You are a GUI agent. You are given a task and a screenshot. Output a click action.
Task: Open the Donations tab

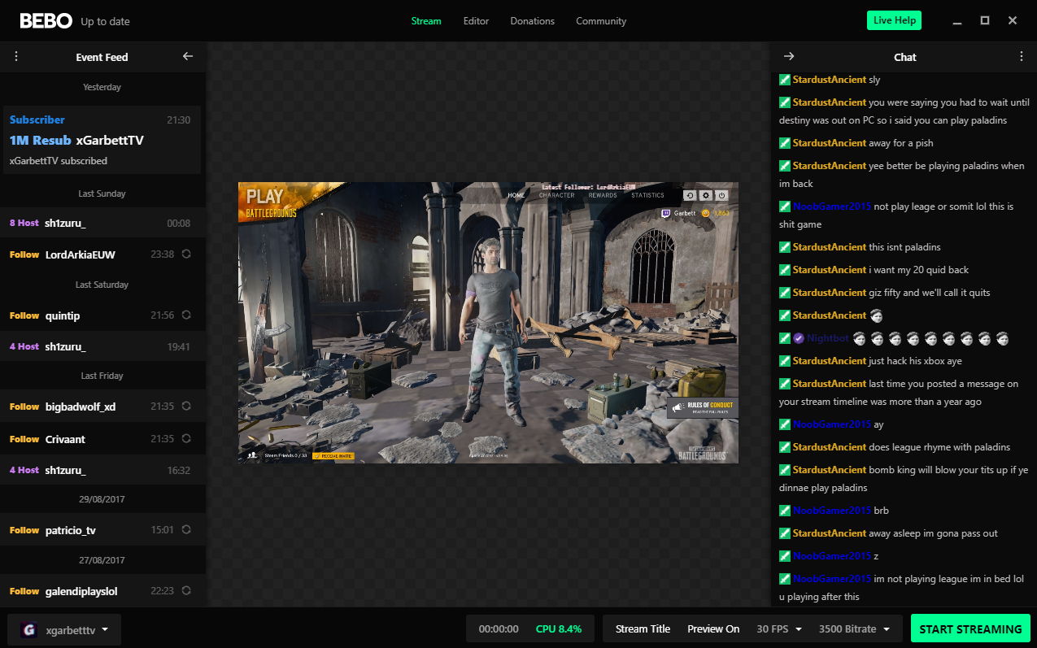533,21
